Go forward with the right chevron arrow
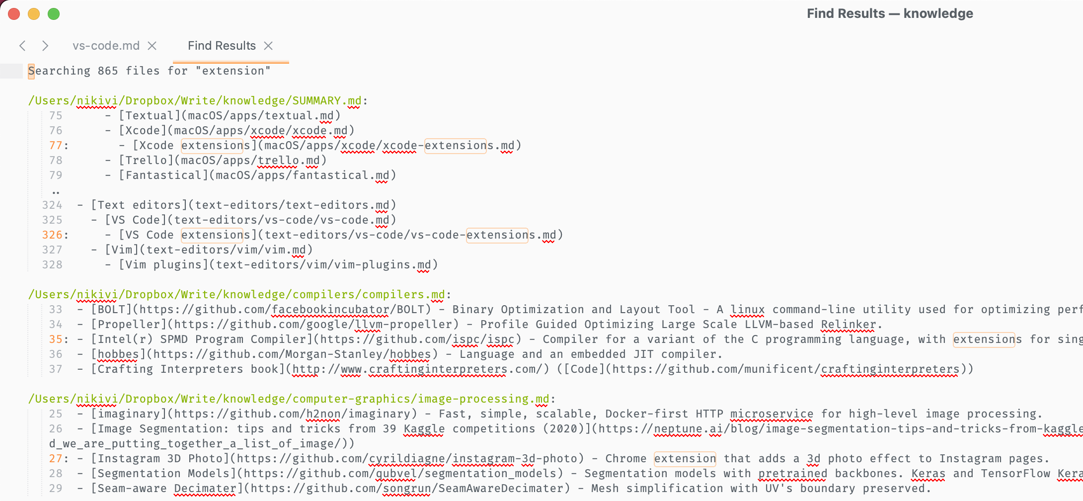 [45, 46]
